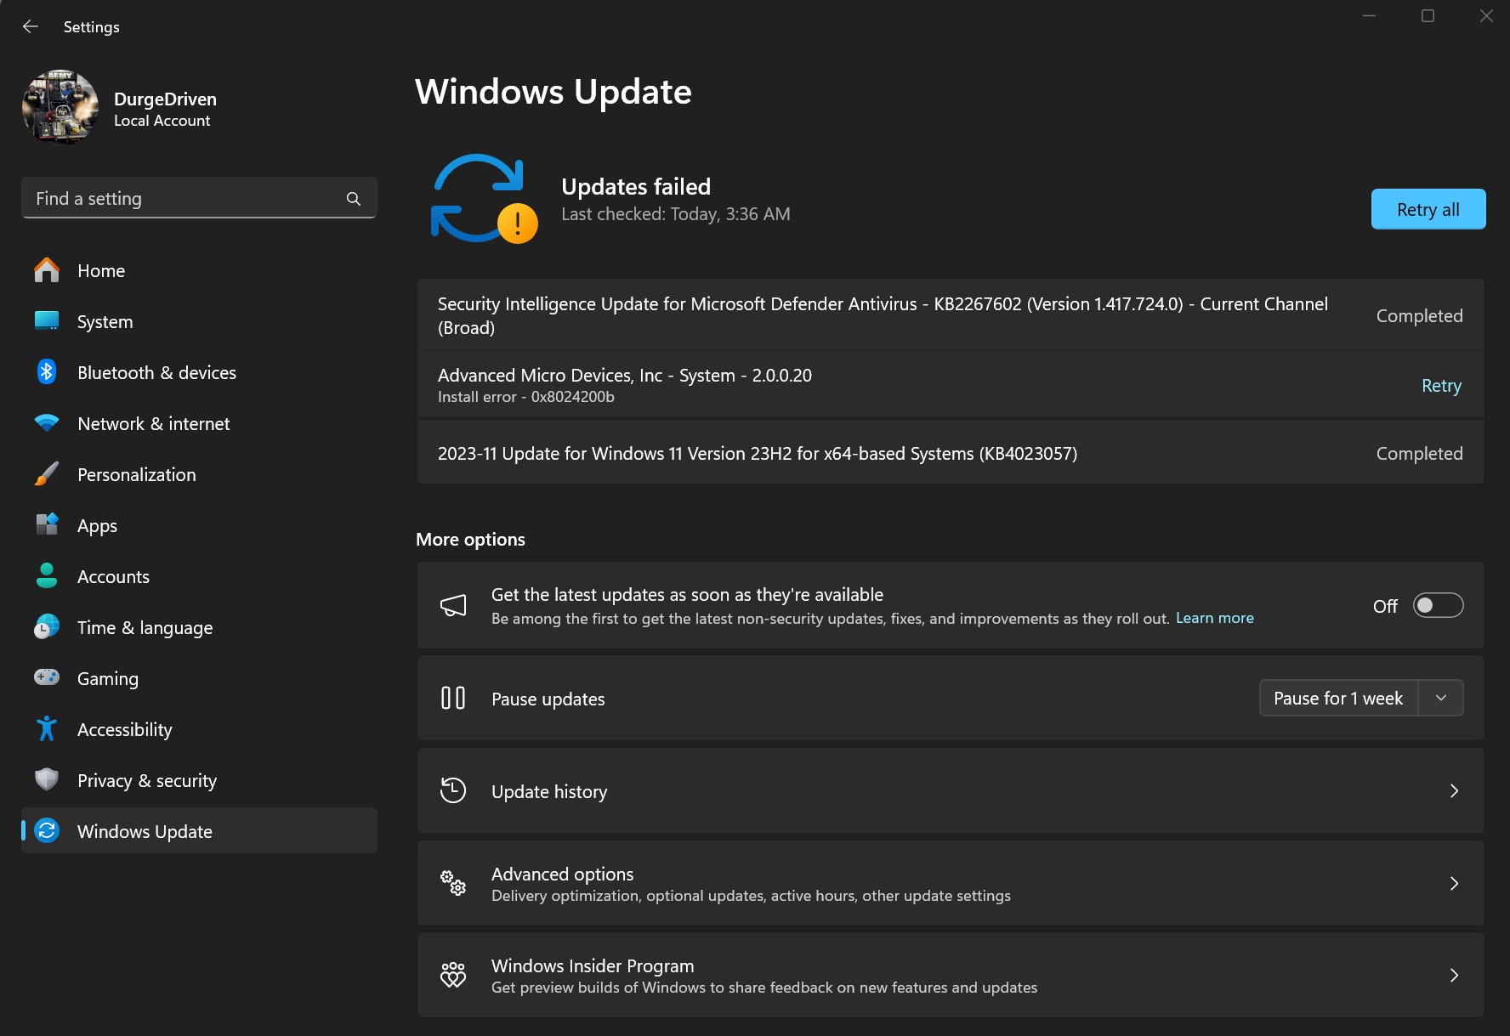This screenshot has height=1036, width=1510.
Task: Open Network & internet settings
Action: tap(199, 423)
